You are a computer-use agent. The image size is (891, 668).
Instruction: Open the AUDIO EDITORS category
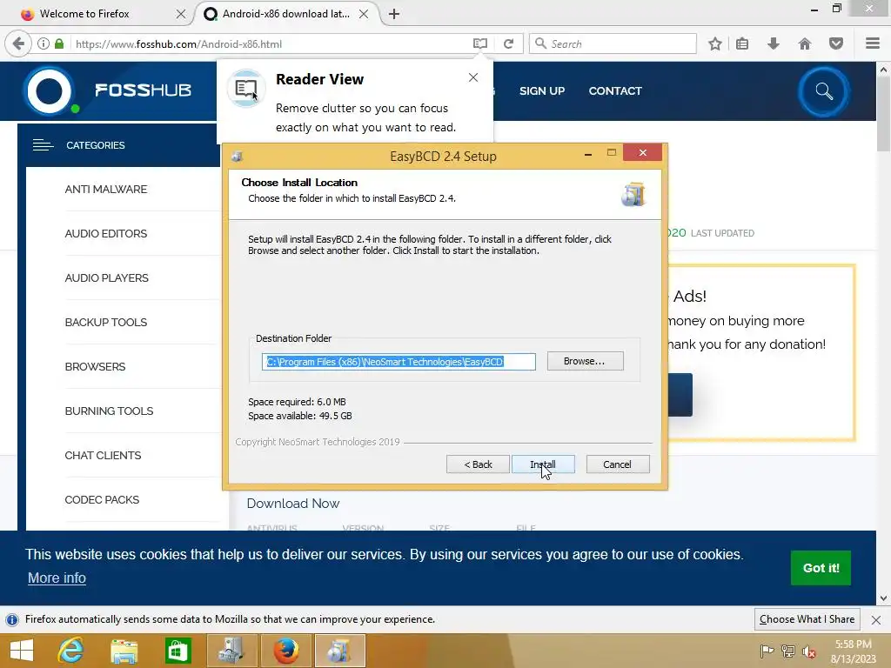tap(105, 233)
